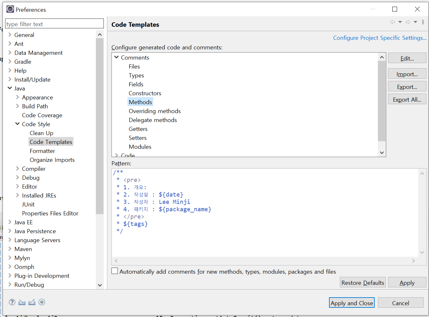Expand the Installed JREs node
The image size is (429, 317).
click(18, 195)
